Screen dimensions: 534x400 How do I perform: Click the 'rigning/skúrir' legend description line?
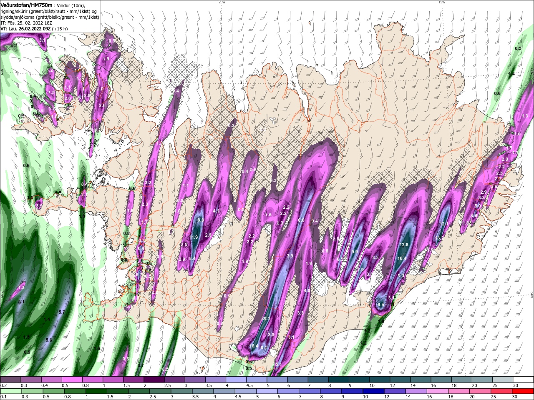pos(49,11)
